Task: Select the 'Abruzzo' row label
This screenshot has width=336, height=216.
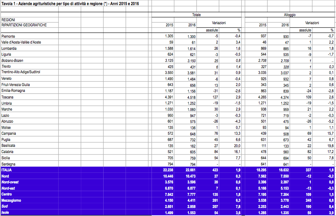Action: pyautogui.click(x=7, y=121)
